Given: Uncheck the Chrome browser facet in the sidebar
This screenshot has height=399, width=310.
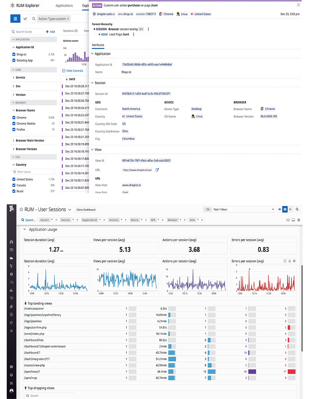Looking at the screenshot, I should click(x=14, y=118).
